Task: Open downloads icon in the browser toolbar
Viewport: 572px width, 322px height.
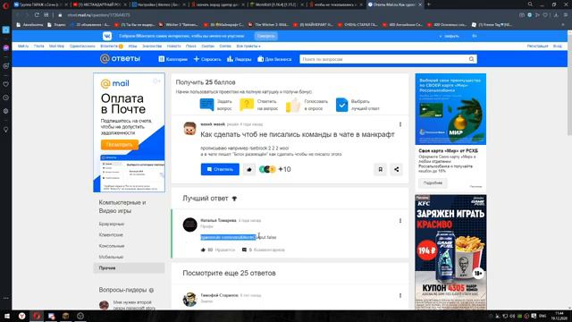Action: (556, 15)
